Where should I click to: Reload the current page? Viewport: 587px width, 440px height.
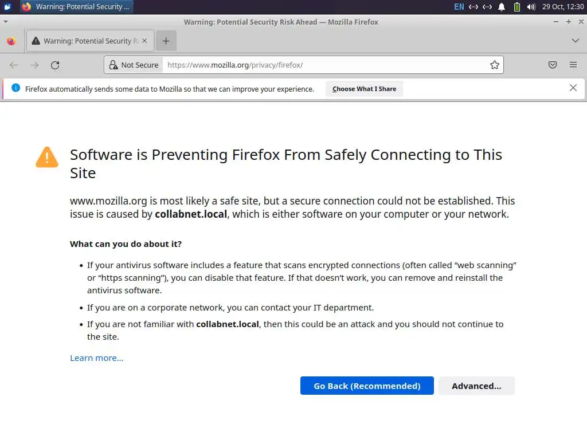[55, 65]
